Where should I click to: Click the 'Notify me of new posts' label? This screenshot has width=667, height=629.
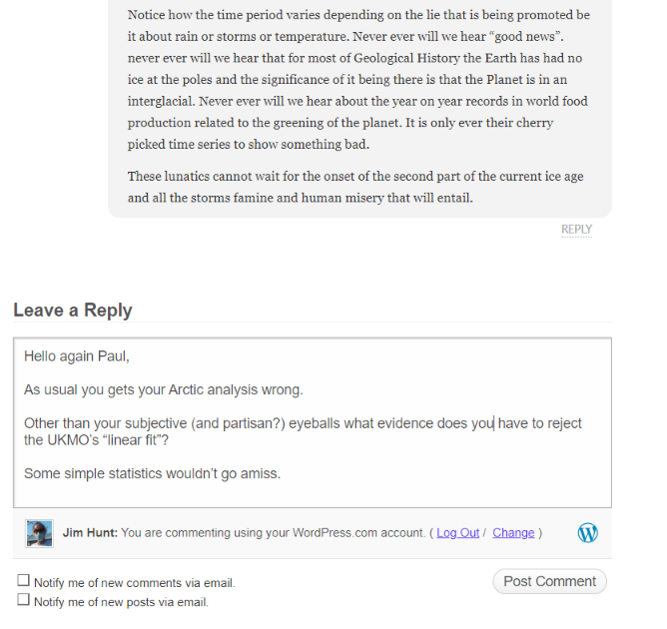(x=121, y=602)
